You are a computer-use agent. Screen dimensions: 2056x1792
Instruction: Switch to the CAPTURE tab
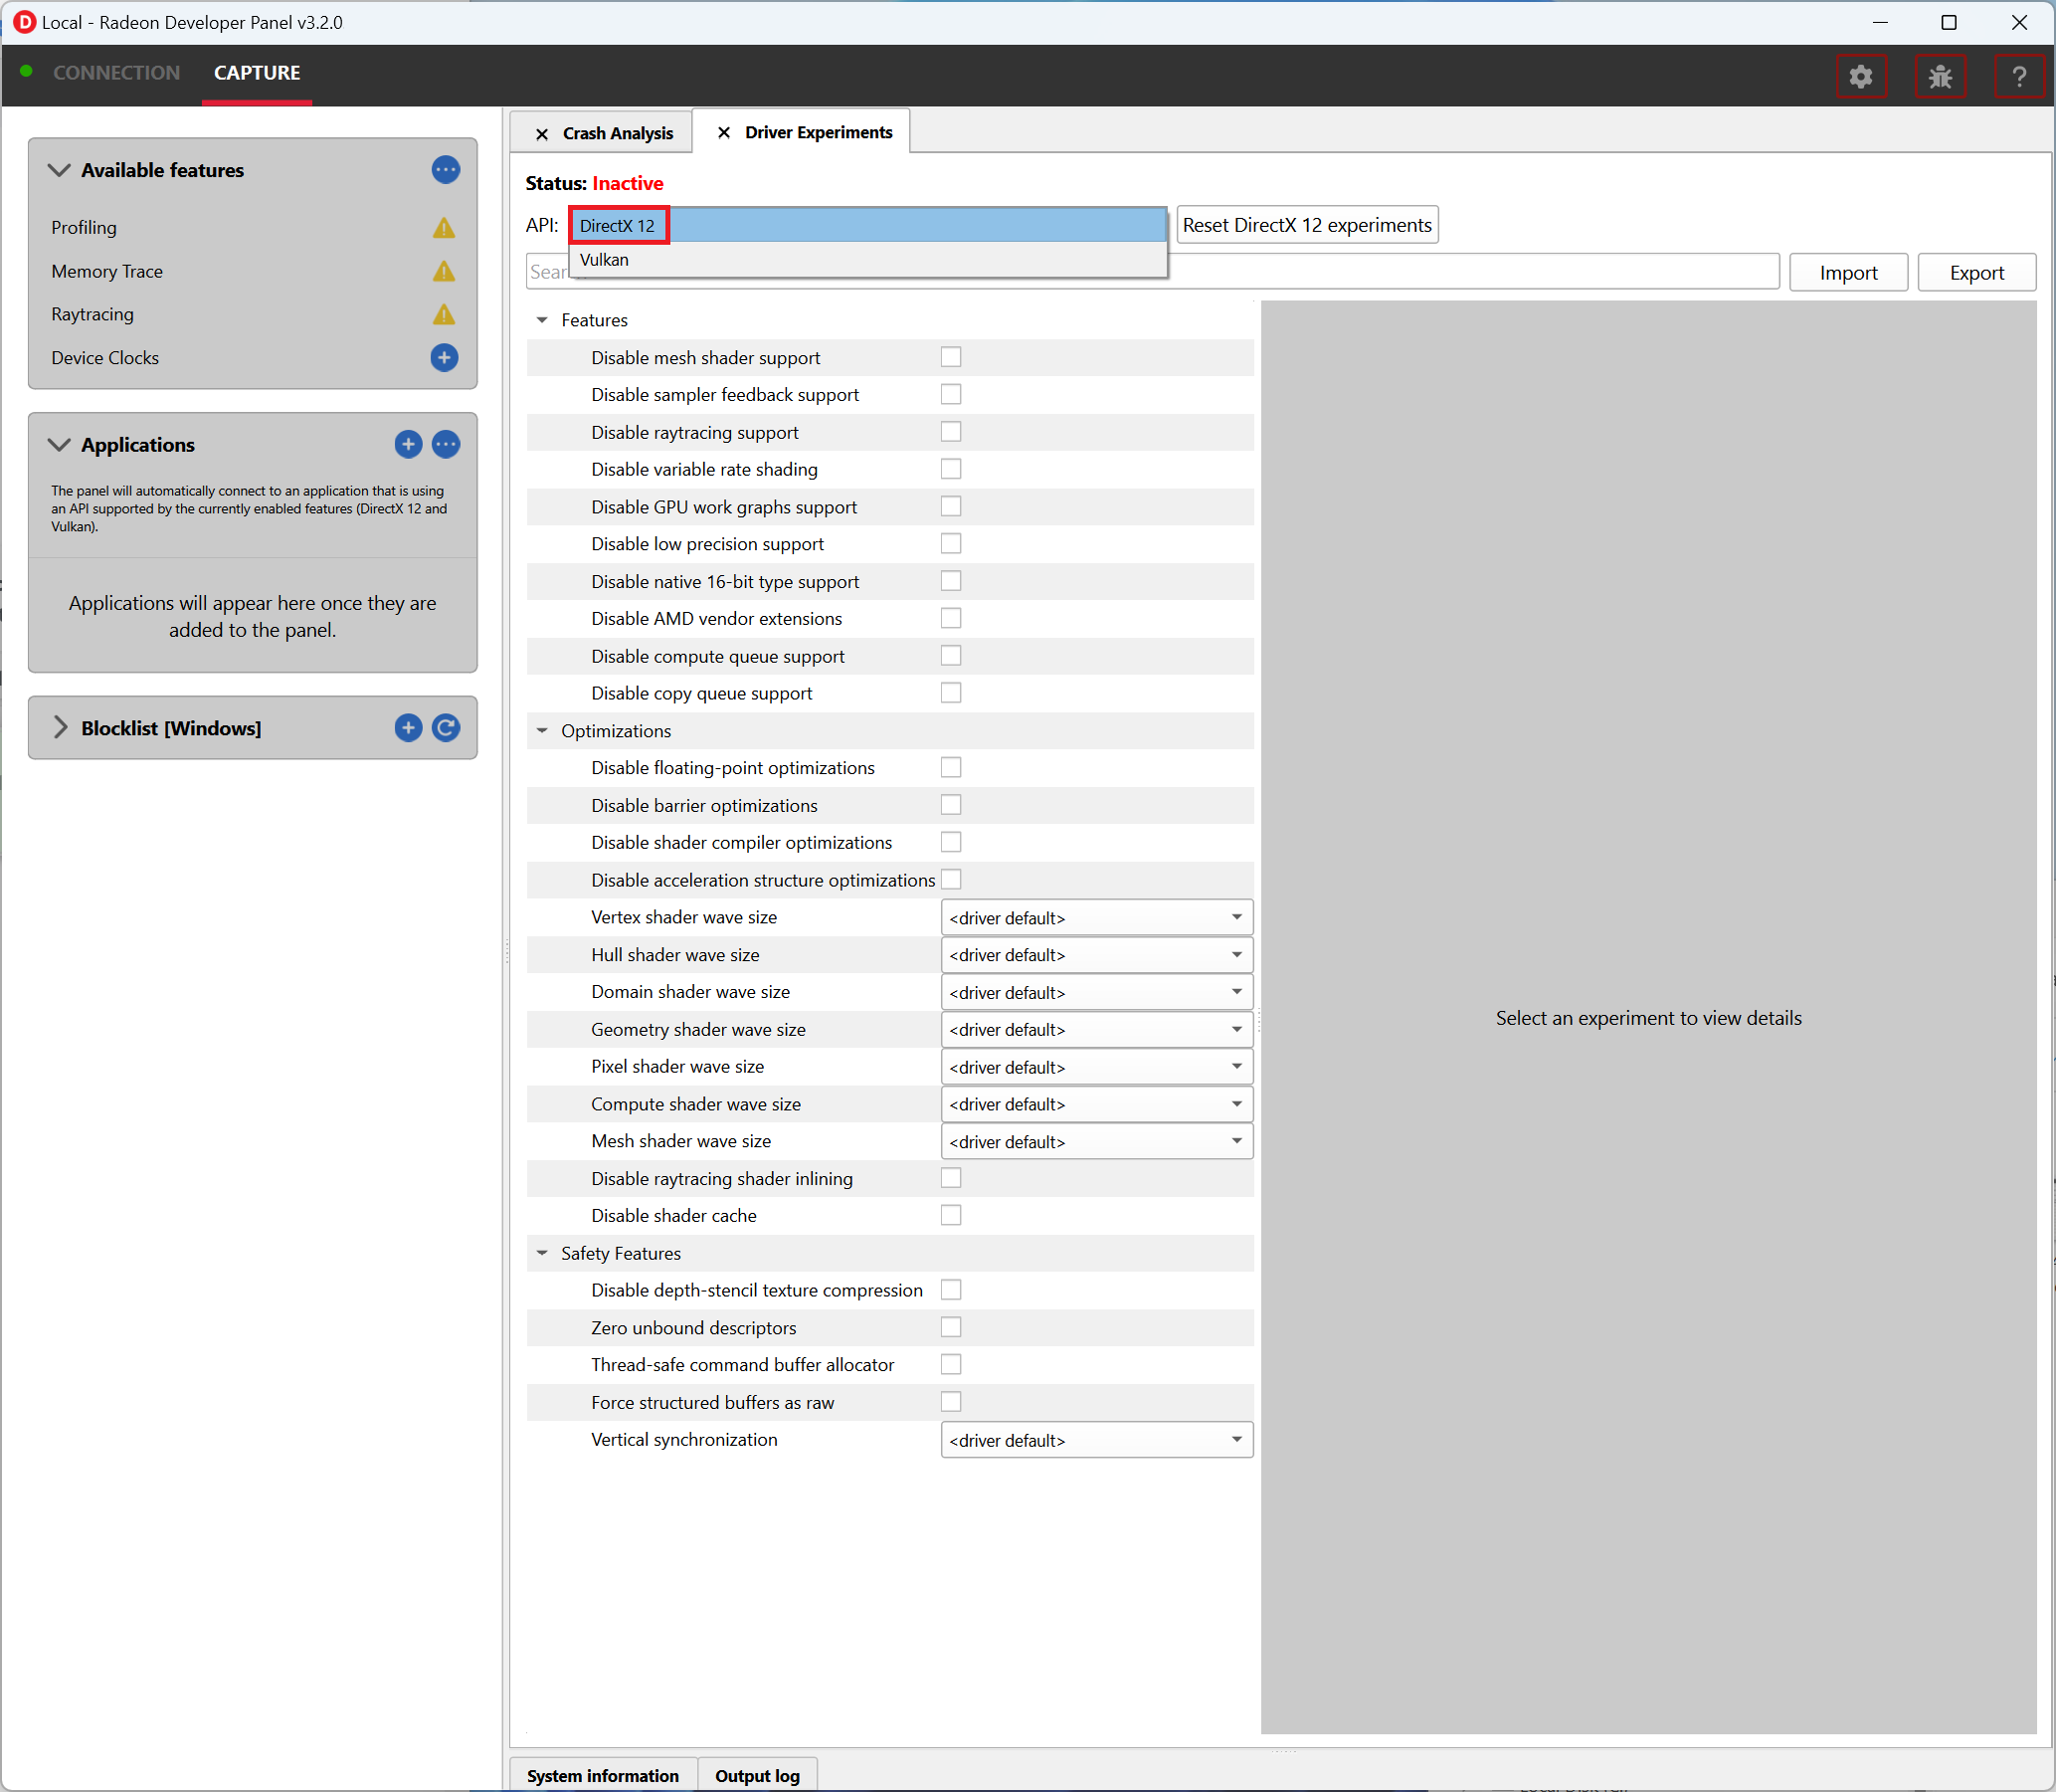click(257, 73)
